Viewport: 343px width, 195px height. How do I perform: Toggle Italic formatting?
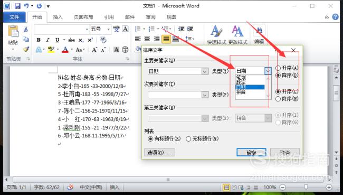tap(47, 40)
